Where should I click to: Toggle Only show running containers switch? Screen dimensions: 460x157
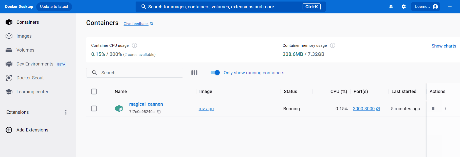pos(215,73)
